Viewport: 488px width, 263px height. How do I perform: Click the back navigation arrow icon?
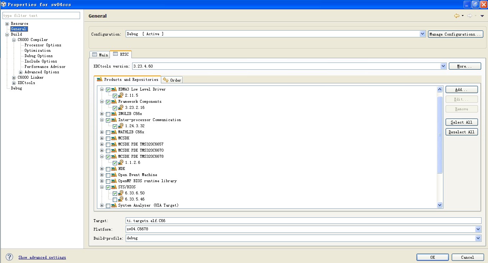point(457,16)
